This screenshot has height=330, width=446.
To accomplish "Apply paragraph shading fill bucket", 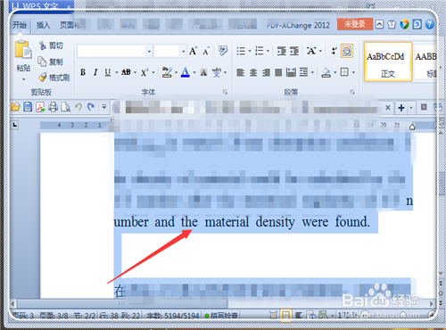I will [326, 72].
